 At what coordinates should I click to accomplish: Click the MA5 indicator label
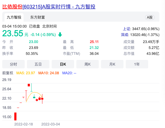(x=26, y=73)
